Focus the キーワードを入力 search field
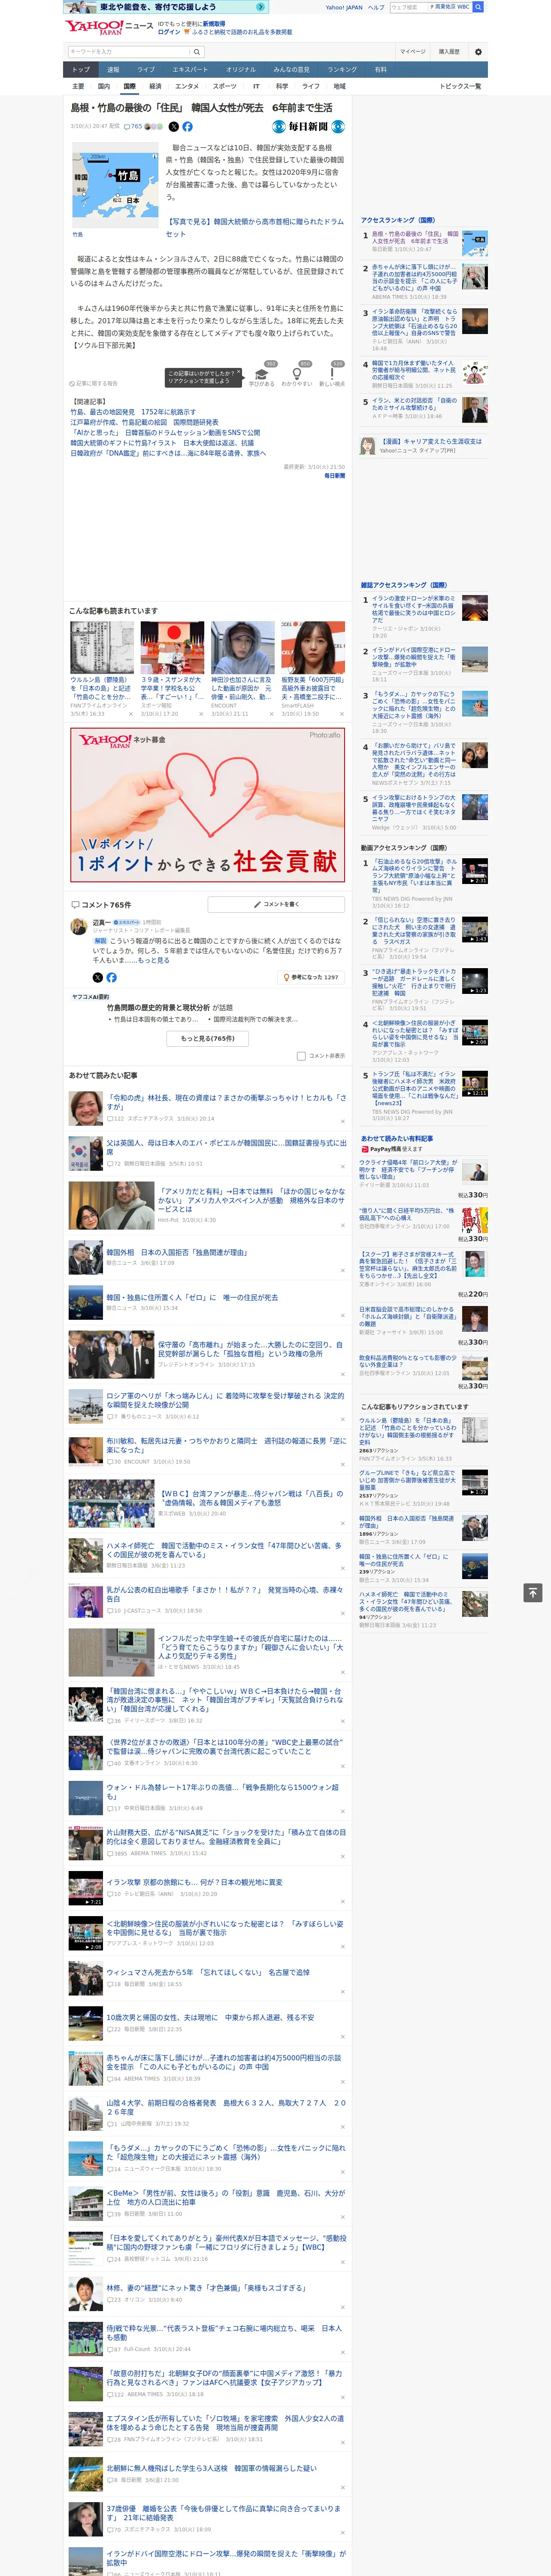551x2576 pixels. (129, 51)
